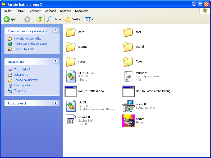Select the ALLEG40.DLL file icon
Image resolution: width=211 pixels, height=158 pixels.
(71, 76)
